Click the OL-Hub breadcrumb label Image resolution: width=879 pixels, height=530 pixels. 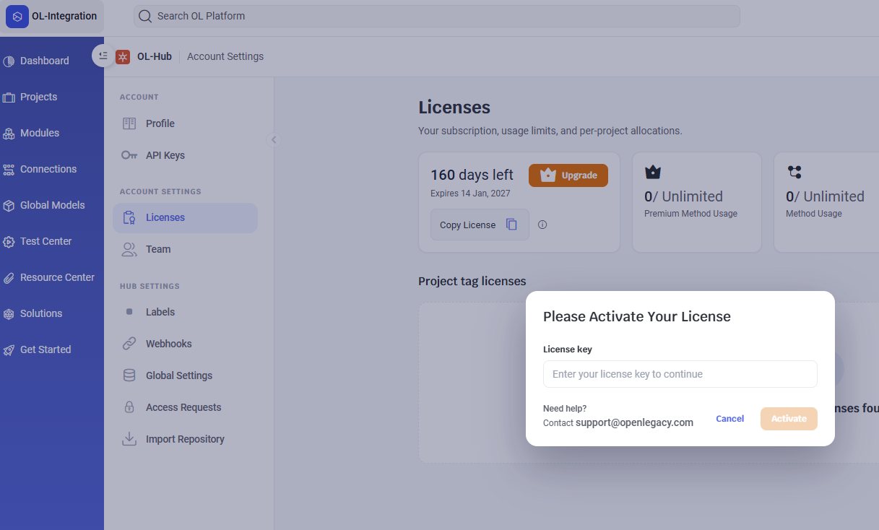155,56
